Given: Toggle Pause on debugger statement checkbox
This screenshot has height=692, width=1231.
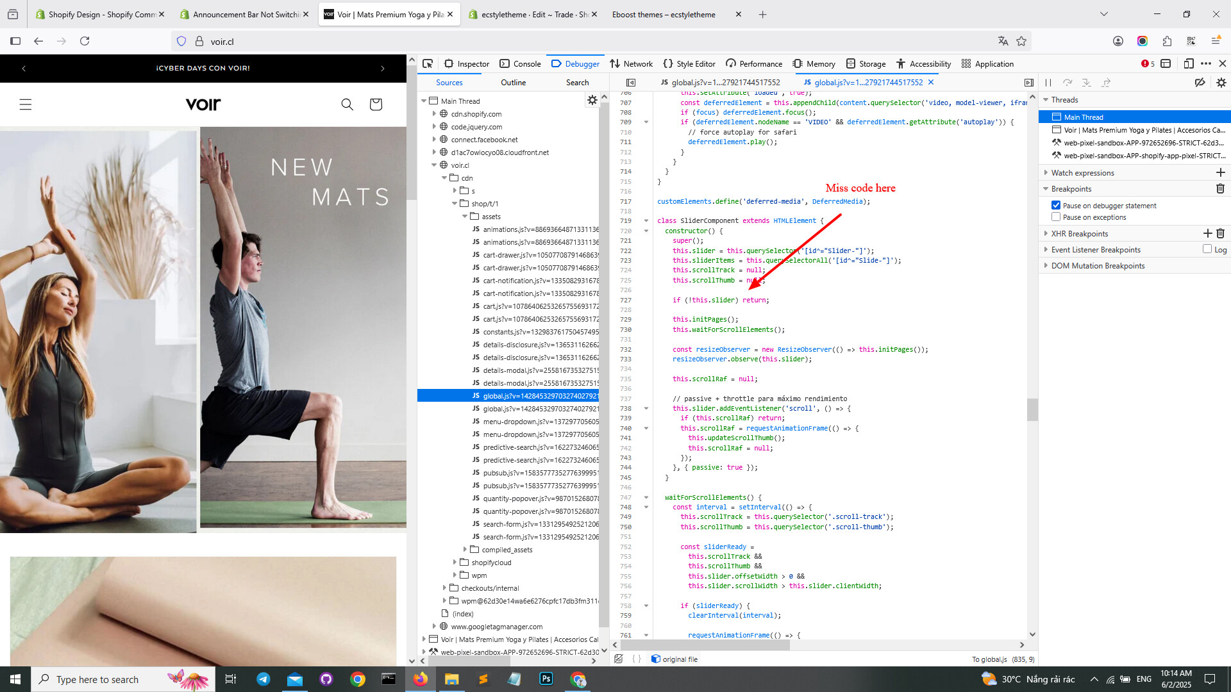Looking at the screenshot, I should pos(1056,206).
